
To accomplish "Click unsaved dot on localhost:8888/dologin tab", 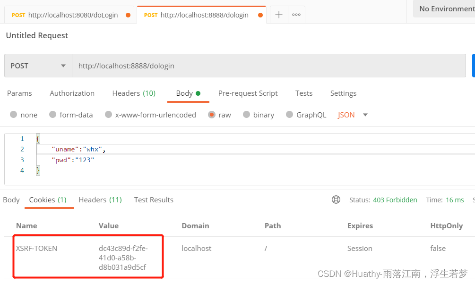I will [260, 15].
